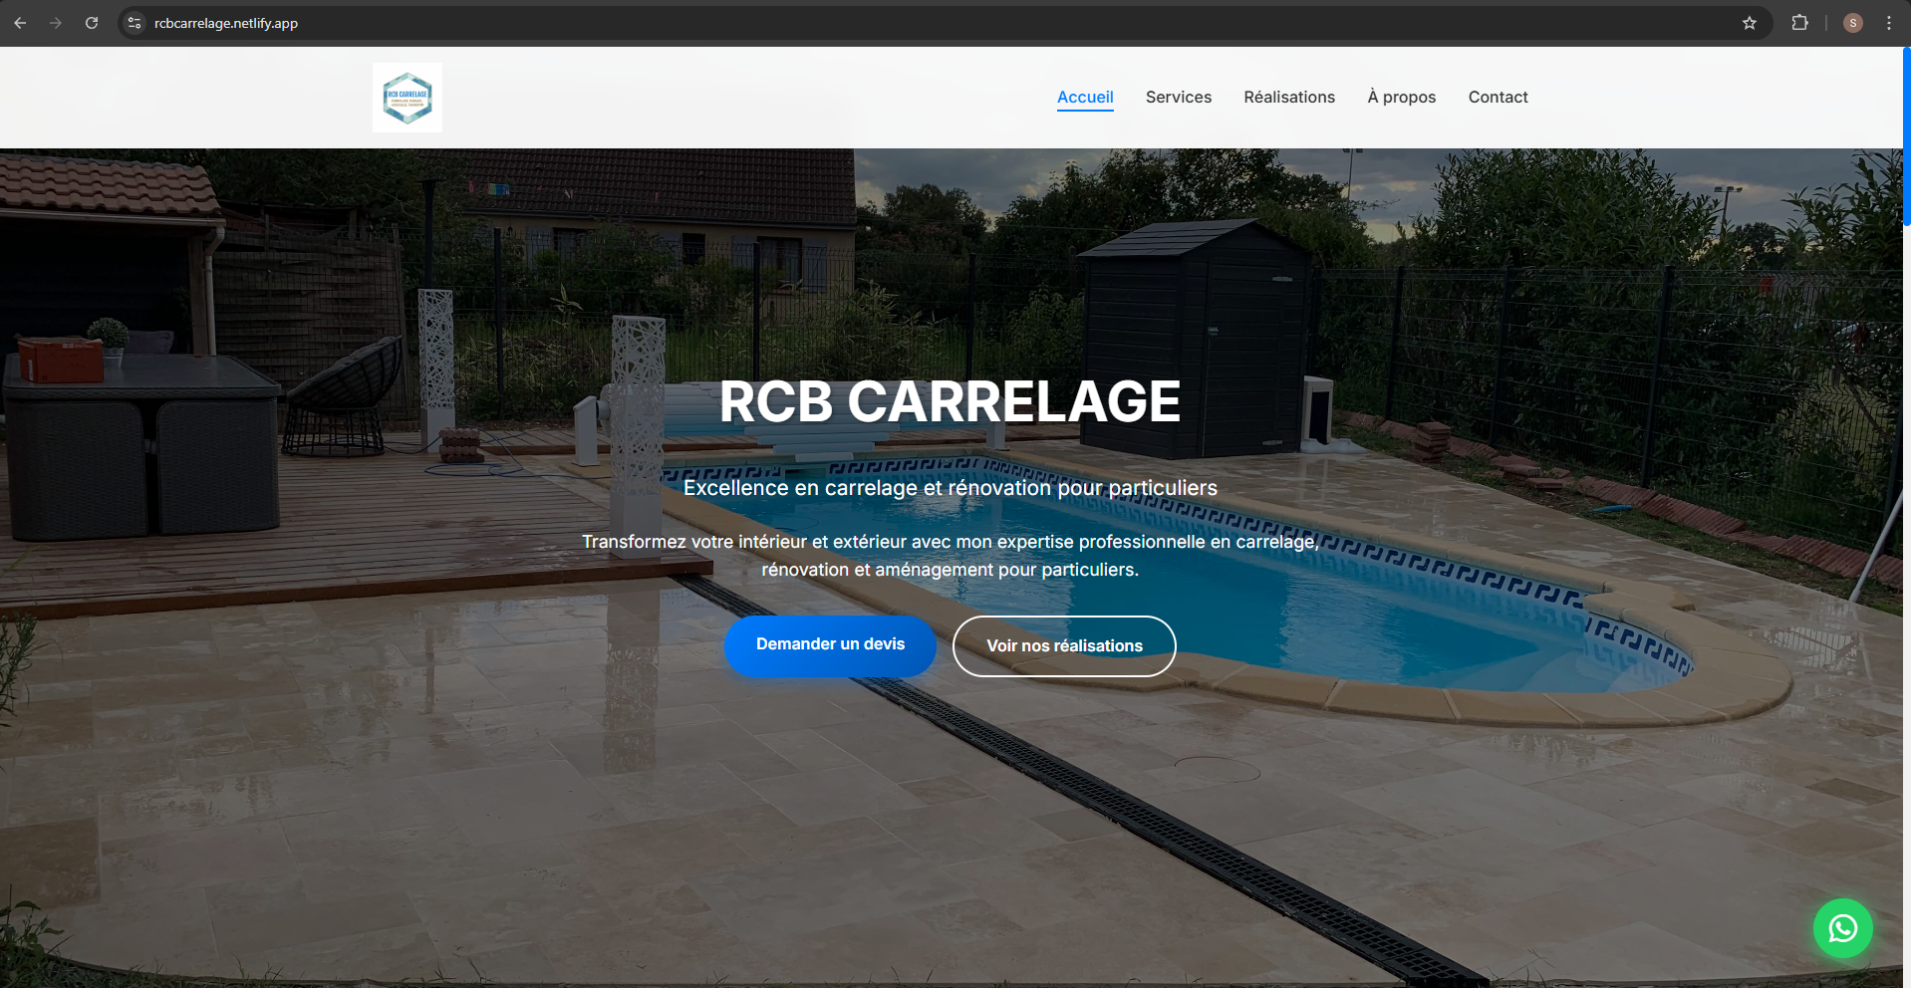
Task: Click Voir nos réalisations
Action: tap(1063, 645)
